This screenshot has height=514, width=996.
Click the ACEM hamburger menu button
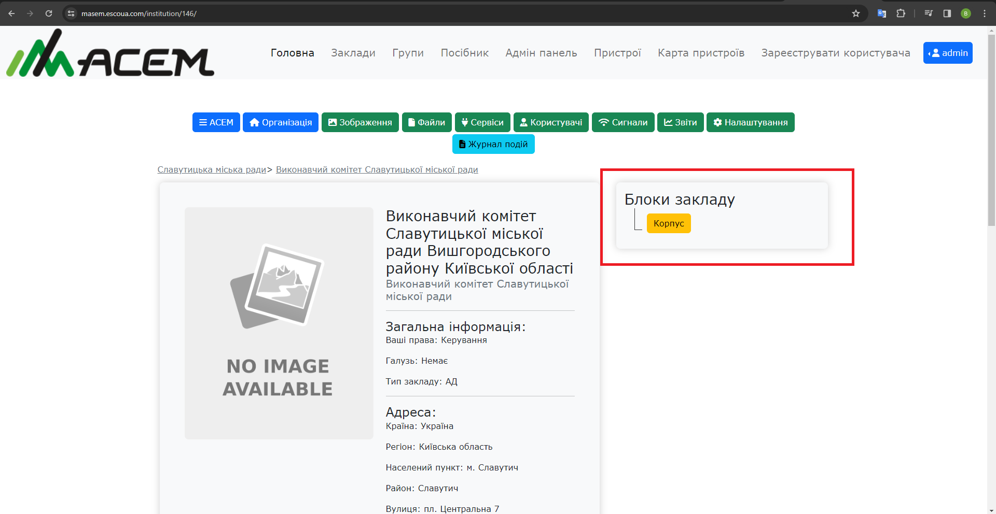point(216,122)
